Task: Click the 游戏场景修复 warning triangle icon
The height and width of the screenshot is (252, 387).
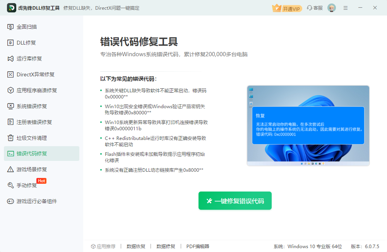Action: coord(10,169)
